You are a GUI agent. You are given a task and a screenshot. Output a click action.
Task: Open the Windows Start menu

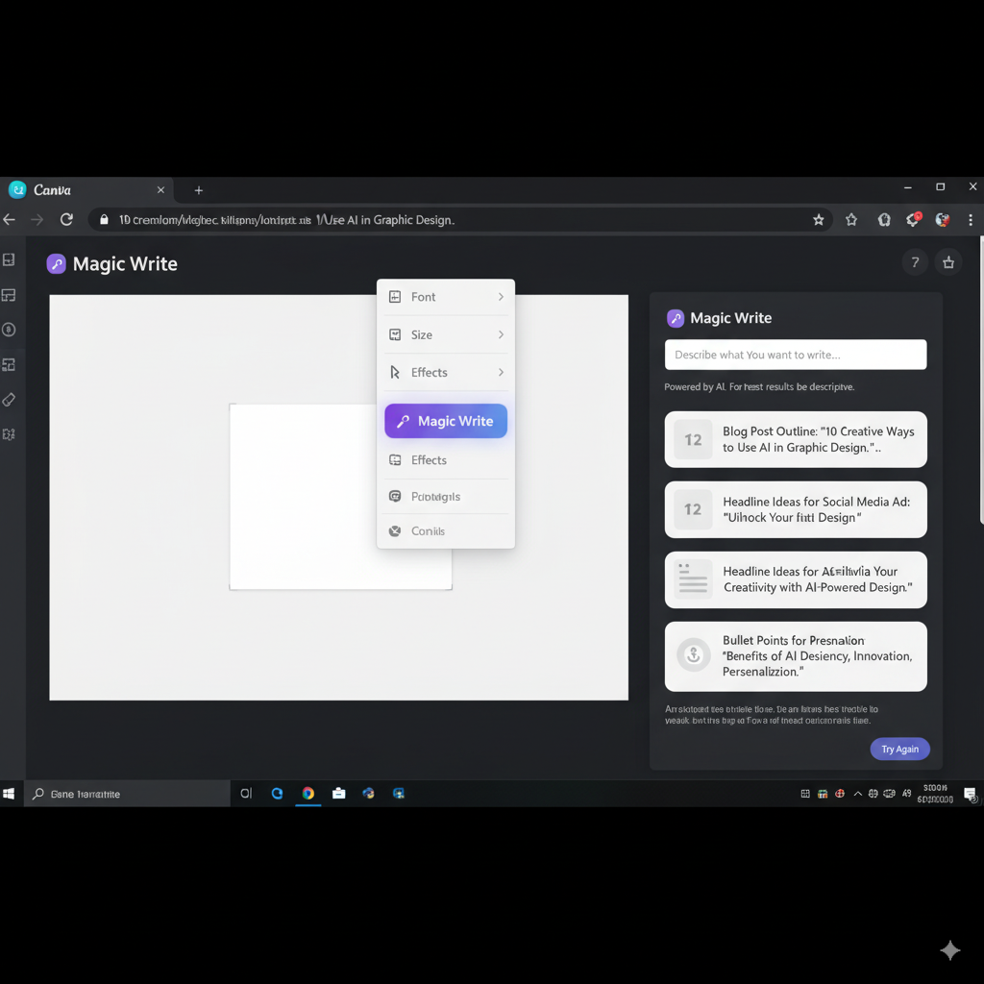click(x=10, y=794)
